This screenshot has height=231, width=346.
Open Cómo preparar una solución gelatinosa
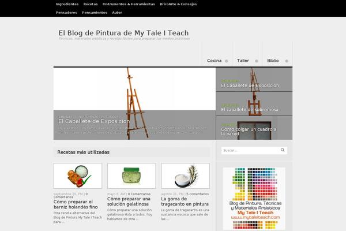pyautogui.click(x=129, y=202)
